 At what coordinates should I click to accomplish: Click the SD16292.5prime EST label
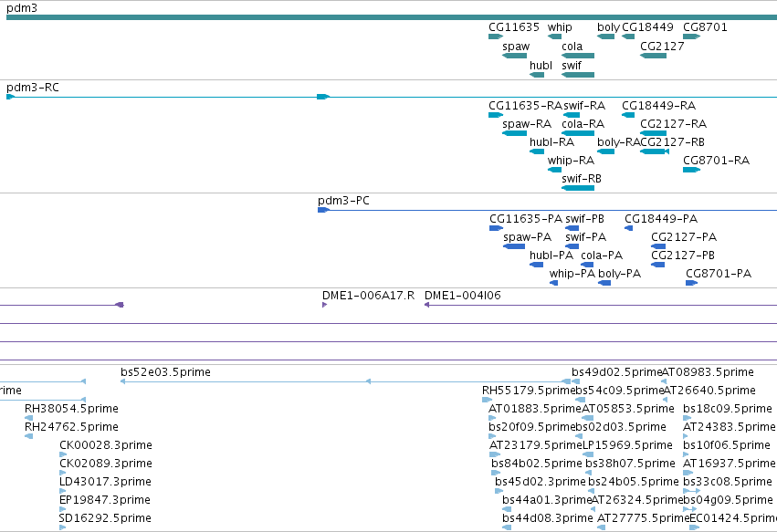(105, 519)
